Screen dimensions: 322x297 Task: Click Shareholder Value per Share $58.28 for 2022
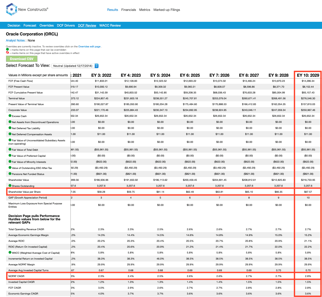101,192
